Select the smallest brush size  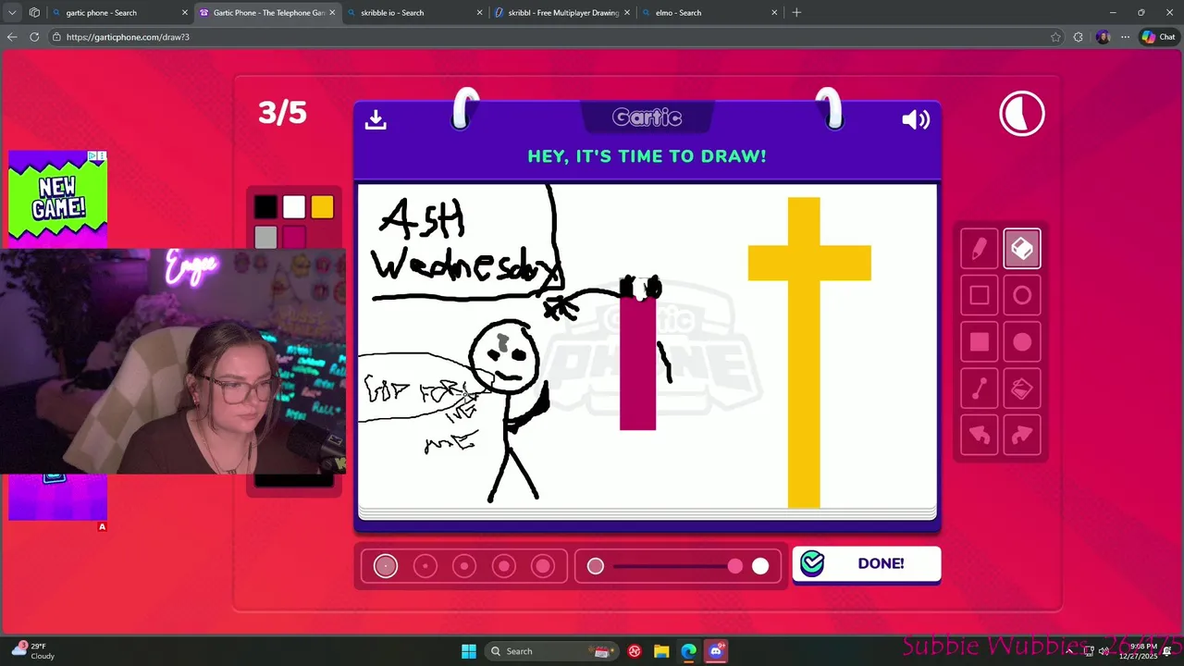coord(386,566)
